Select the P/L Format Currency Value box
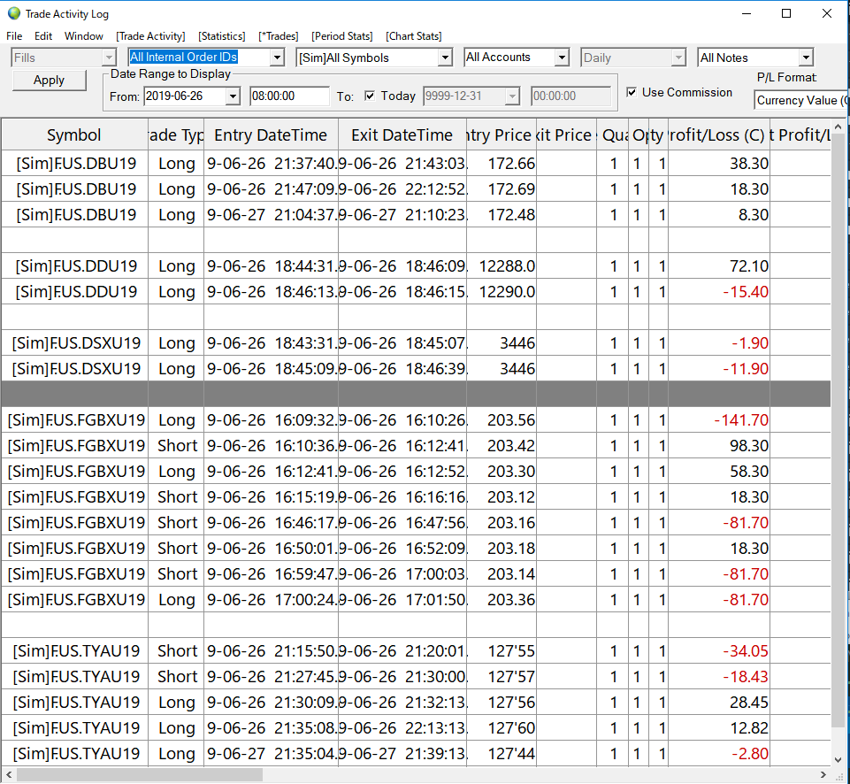The image size is (850, 784). [801, 100]
